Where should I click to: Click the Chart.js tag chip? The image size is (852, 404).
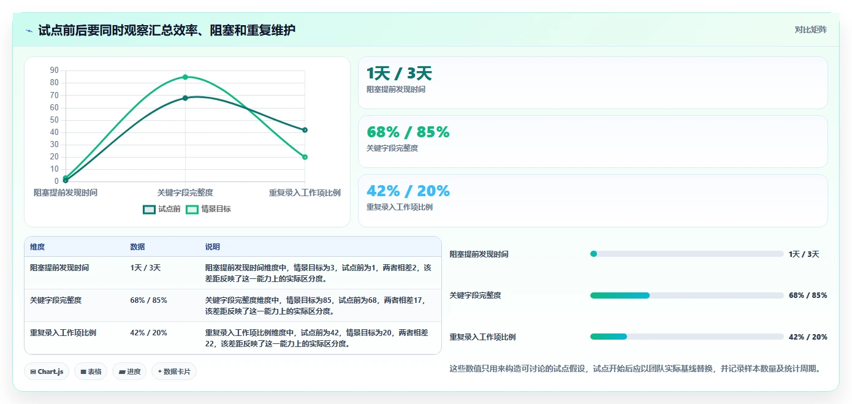[x=47, y=372]
